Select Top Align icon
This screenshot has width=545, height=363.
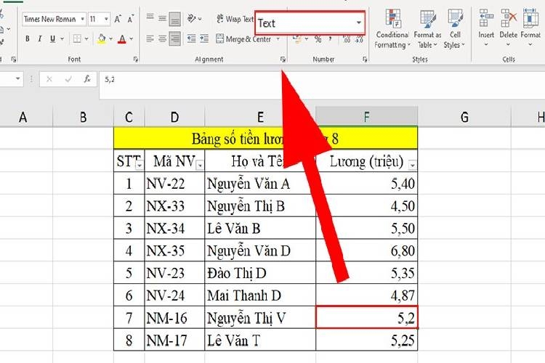[x=150, y=18]
